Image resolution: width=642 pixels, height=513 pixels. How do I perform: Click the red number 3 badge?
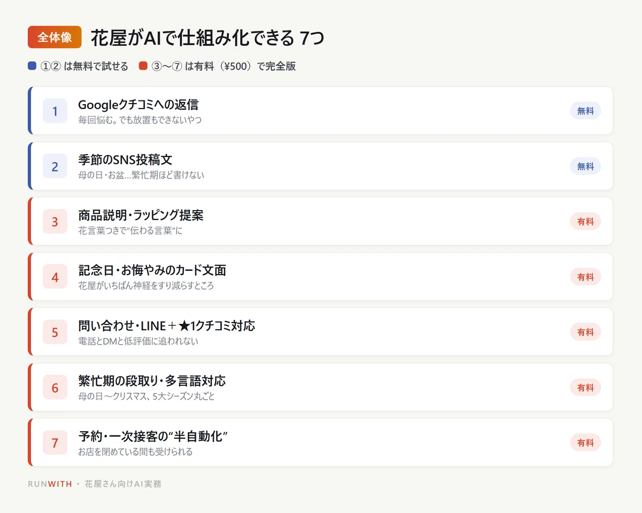pyautogui.click(x=55, y=221)
